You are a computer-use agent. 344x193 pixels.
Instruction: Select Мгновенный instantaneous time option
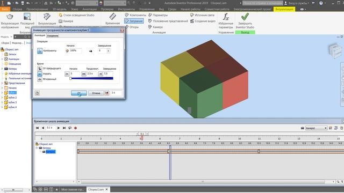pyautogui.click(x=39, y=79)
